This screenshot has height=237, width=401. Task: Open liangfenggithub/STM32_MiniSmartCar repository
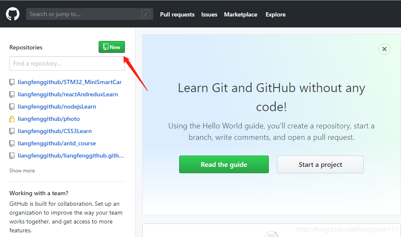tap(69, 82)
